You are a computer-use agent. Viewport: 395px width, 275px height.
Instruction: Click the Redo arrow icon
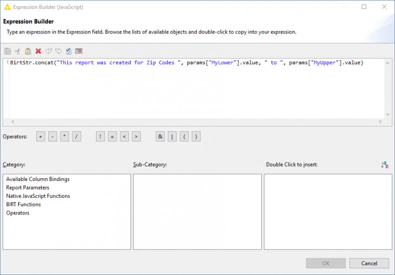[x=59, y=51]
